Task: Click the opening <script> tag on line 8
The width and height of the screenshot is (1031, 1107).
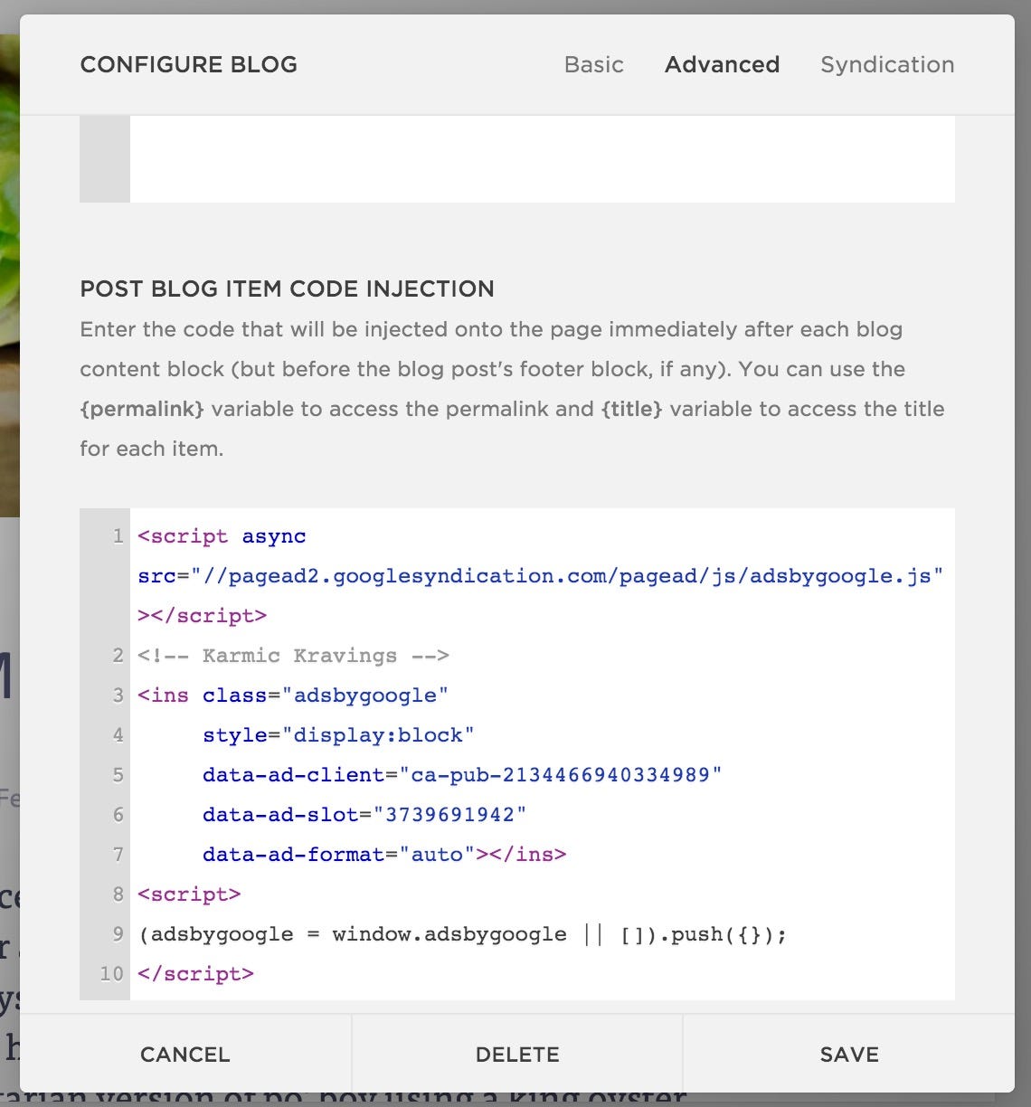Action: 189,894
